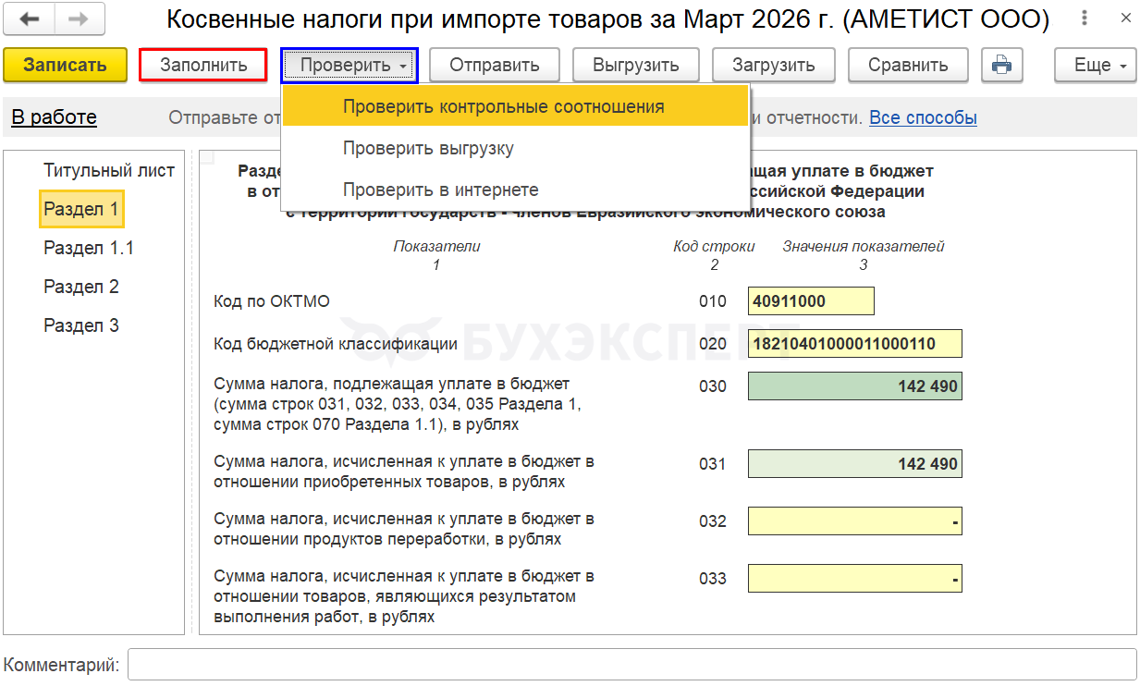Select Проверить в интернете option
Image resolution: width=1140 pixels, height=686 pixels.
[440, 190]
